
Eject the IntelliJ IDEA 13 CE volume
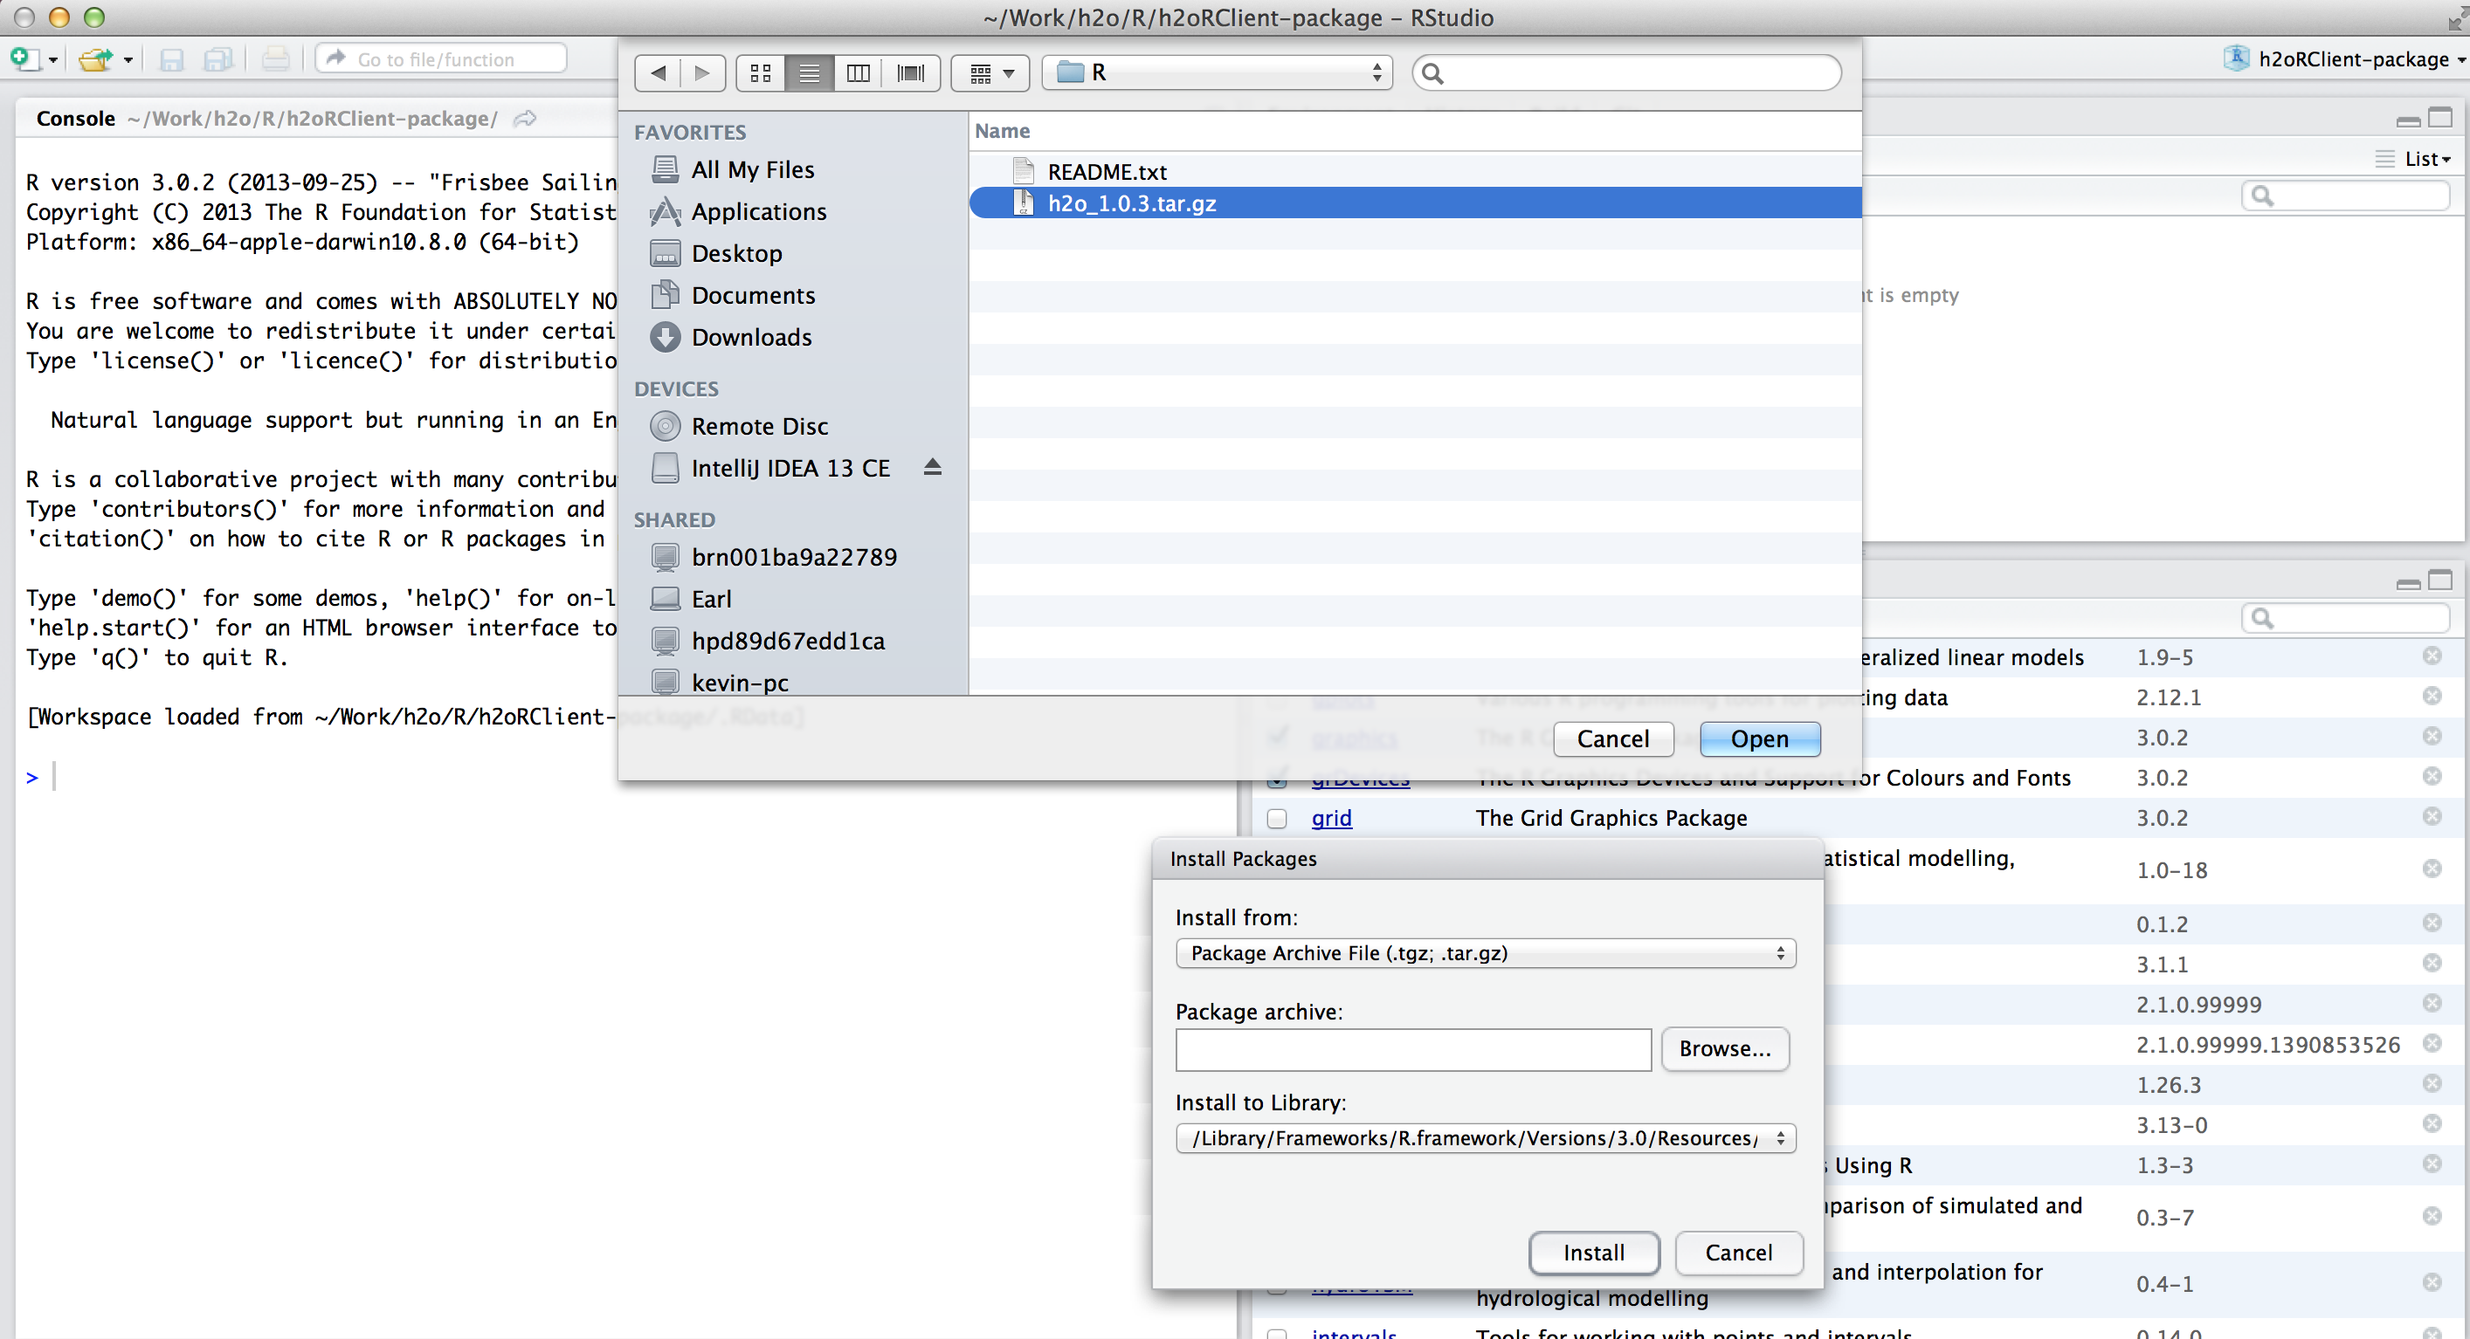tap(932, 467)
